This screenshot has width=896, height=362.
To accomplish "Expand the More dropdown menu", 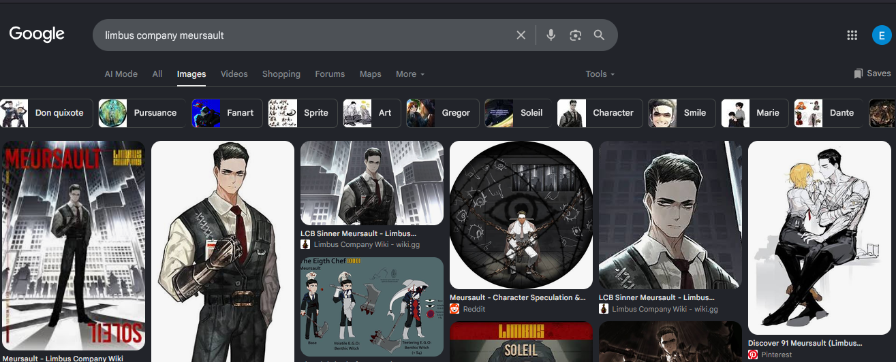I will pos(410,73).
